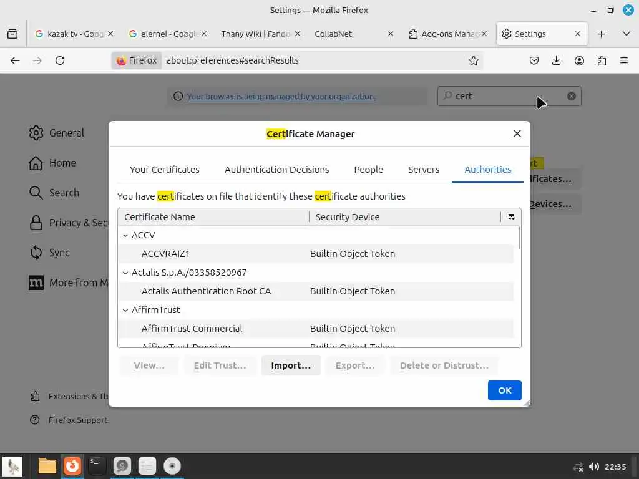Click the taskbar clock 22:35
Viewport: 639px width, 479px height.
point(615,467)
